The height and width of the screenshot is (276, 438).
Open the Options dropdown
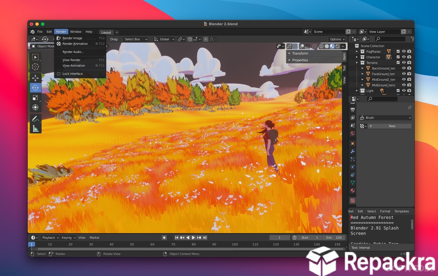pyautogui.click(x=337, y=39)
